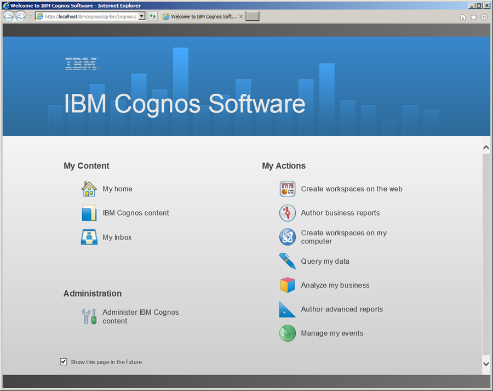Click in the URL address field
The height and width of the screenshot is (391, 493).
click(x=90, y=16)
